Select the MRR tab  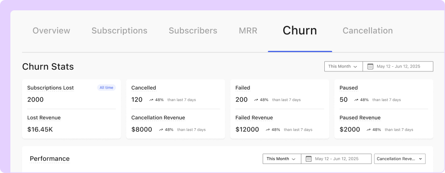click(248, 31)
